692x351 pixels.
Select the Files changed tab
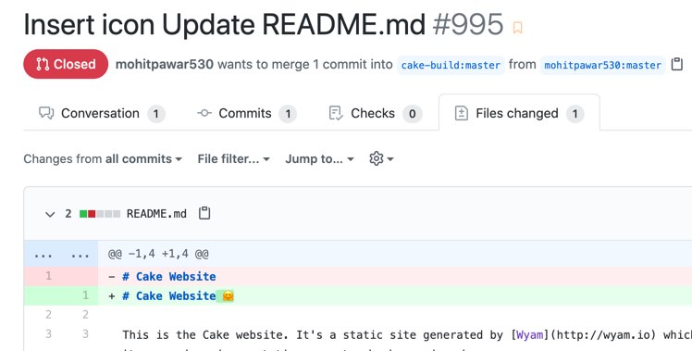click(519, 114)
